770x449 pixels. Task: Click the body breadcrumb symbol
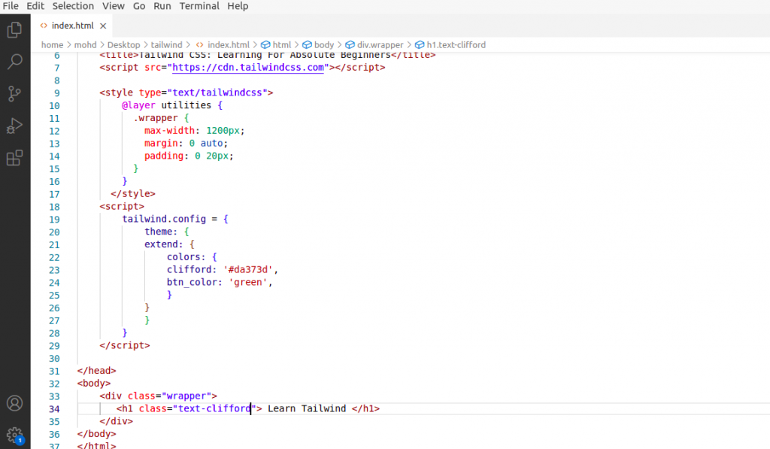318,44
